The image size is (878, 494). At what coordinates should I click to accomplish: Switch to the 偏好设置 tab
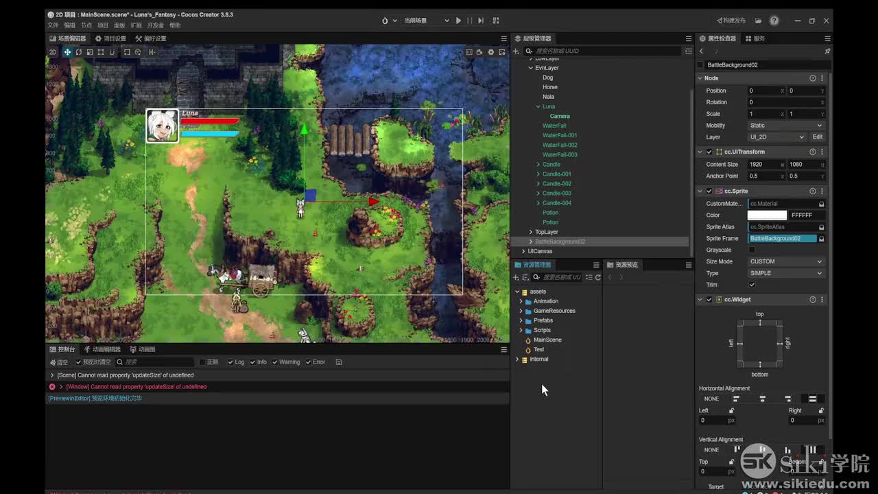coord(151,38)
